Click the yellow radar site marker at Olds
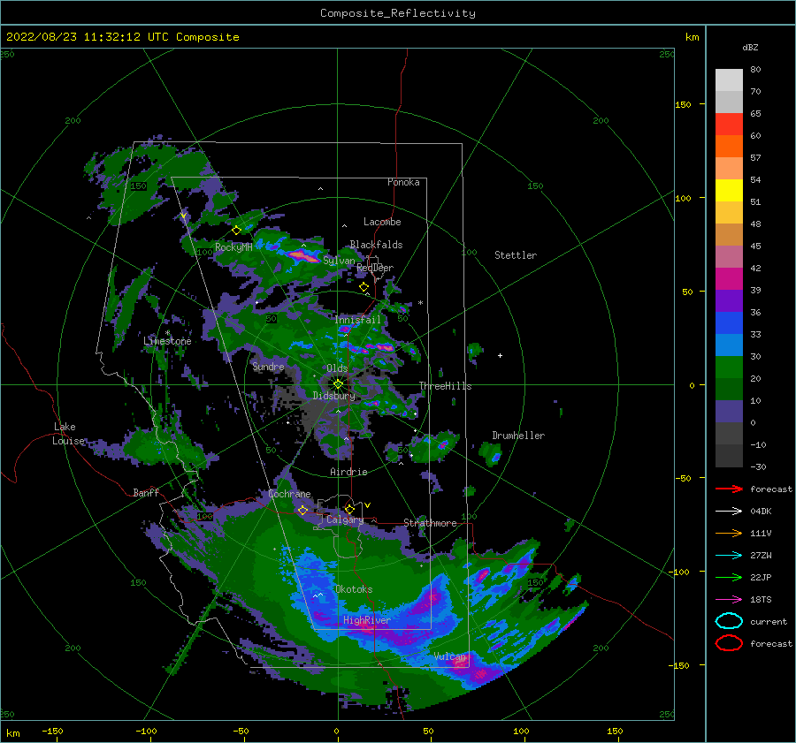 (x=338, y=384)
